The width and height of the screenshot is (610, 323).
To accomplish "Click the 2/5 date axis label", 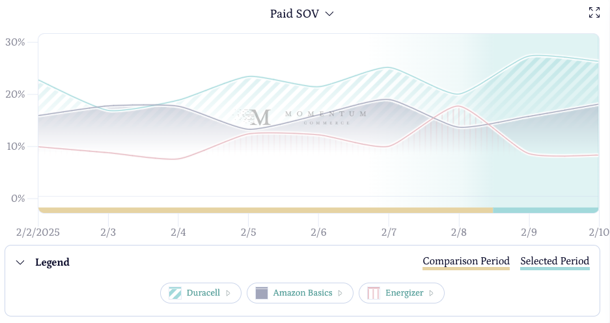I will click(x=249, y=232).
